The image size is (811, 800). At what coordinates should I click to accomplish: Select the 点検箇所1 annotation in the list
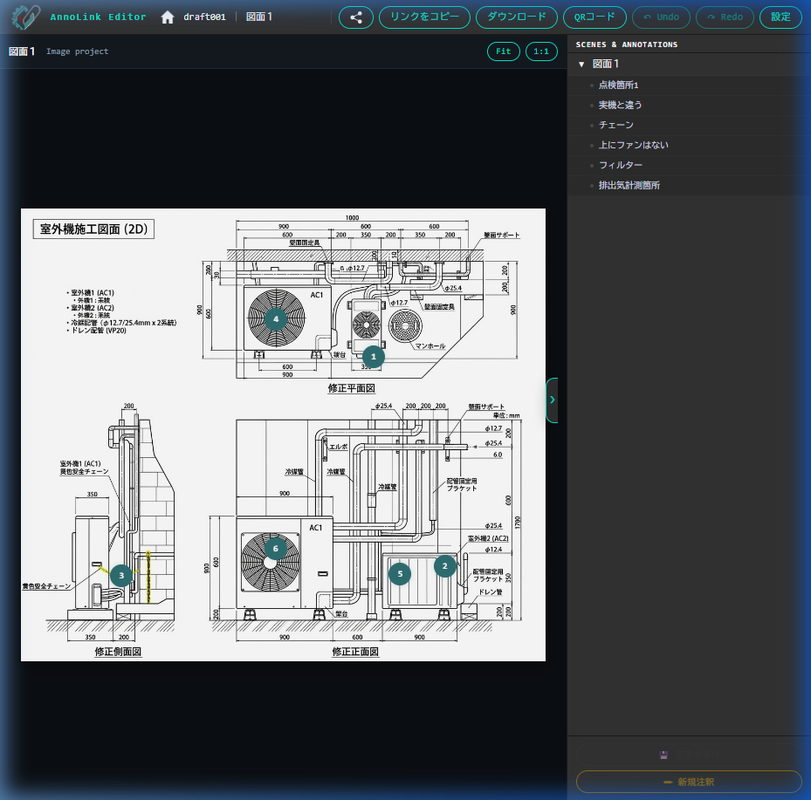click(618, 85)
